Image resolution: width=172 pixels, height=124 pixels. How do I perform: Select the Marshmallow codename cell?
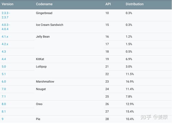point(45,82)
